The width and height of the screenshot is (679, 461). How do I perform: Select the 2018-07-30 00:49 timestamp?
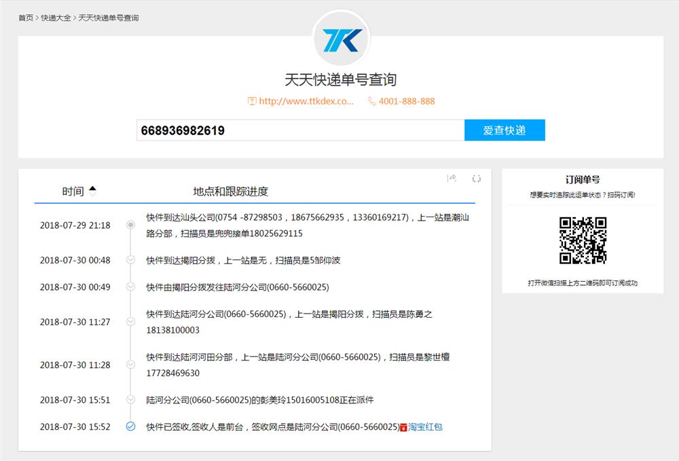click(75, 287)
